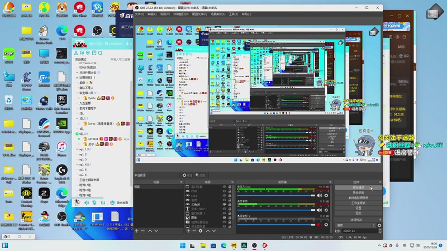Toggle visibility of the 文本 (GDI+) source
This screenshot has height=251, width=447.
[225, 209]
